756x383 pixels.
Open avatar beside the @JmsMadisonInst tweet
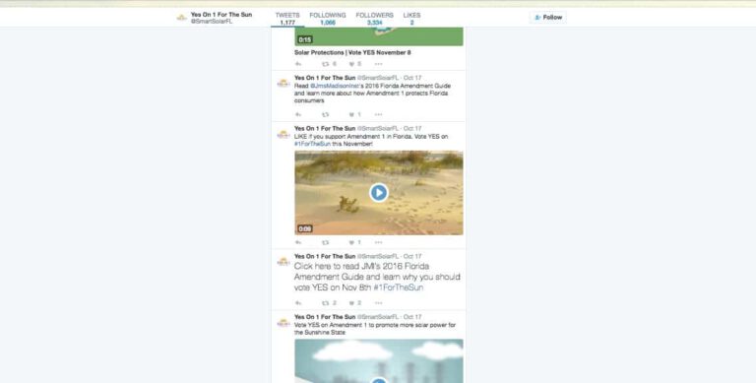[x=283, y=84]
